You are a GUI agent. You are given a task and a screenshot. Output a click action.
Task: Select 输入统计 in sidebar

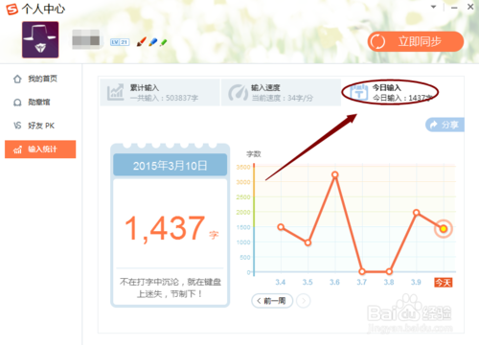pos(40,149)
